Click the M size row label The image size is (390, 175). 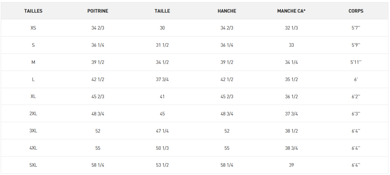33,62
